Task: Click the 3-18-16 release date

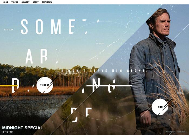Action: 8,132
